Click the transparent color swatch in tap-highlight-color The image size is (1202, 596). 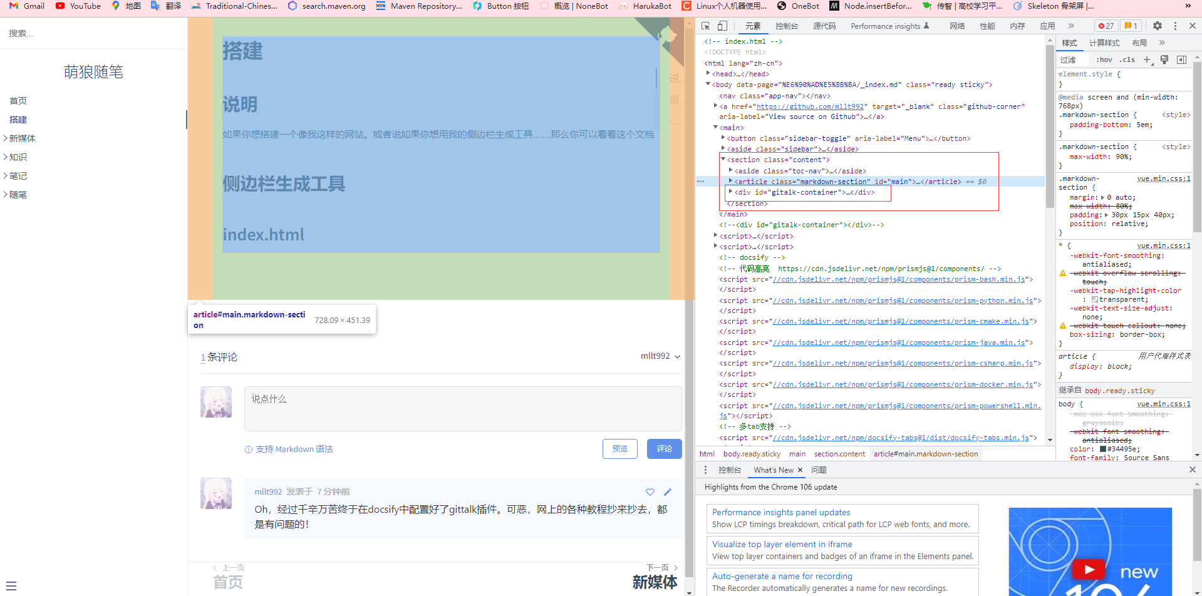tap(1094, 299)
